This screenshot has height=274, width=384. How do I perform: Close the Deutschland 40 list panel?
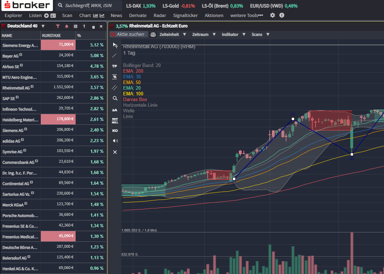(x=101, y=26)
